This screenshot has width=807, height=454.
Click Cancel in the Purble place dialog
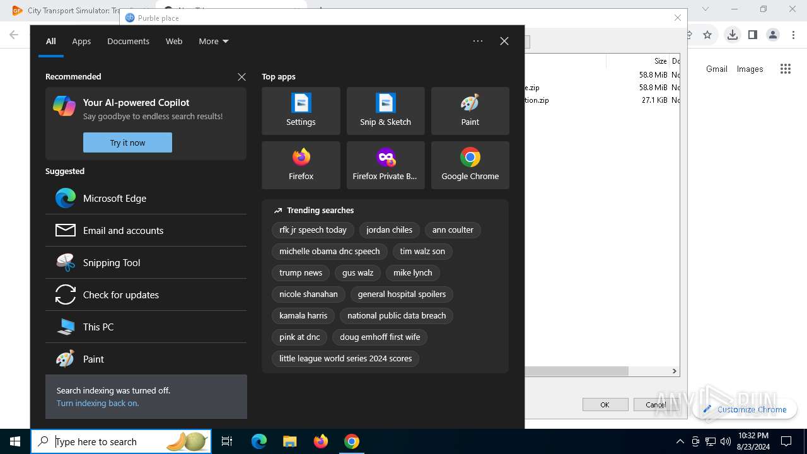(x=656, y=404)
